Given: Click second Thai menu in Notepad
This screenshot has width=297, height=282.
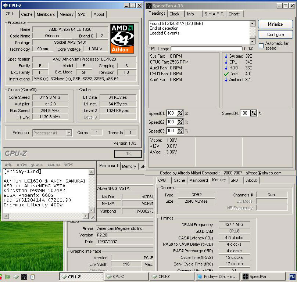Looking at the screenshot, I should (x=22, y=164).
